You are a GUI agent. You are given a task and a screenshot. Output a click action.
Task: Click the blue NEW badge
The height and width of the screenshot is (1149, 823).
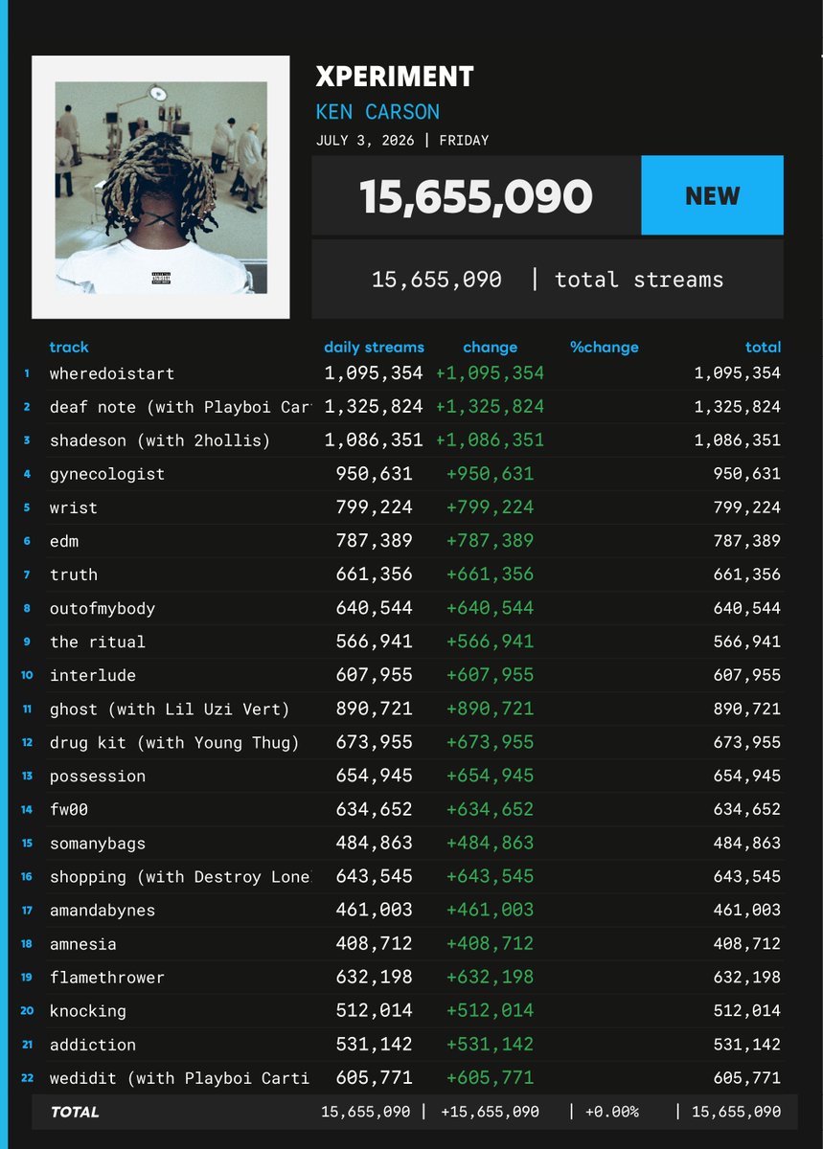point(712,195)
